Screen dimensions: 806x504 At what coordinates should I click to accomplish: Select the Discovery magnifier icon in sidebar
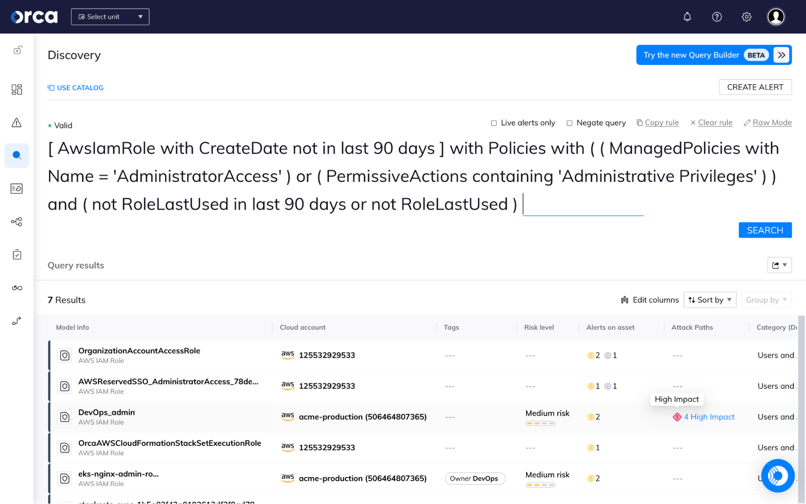[x=17, y=155]
